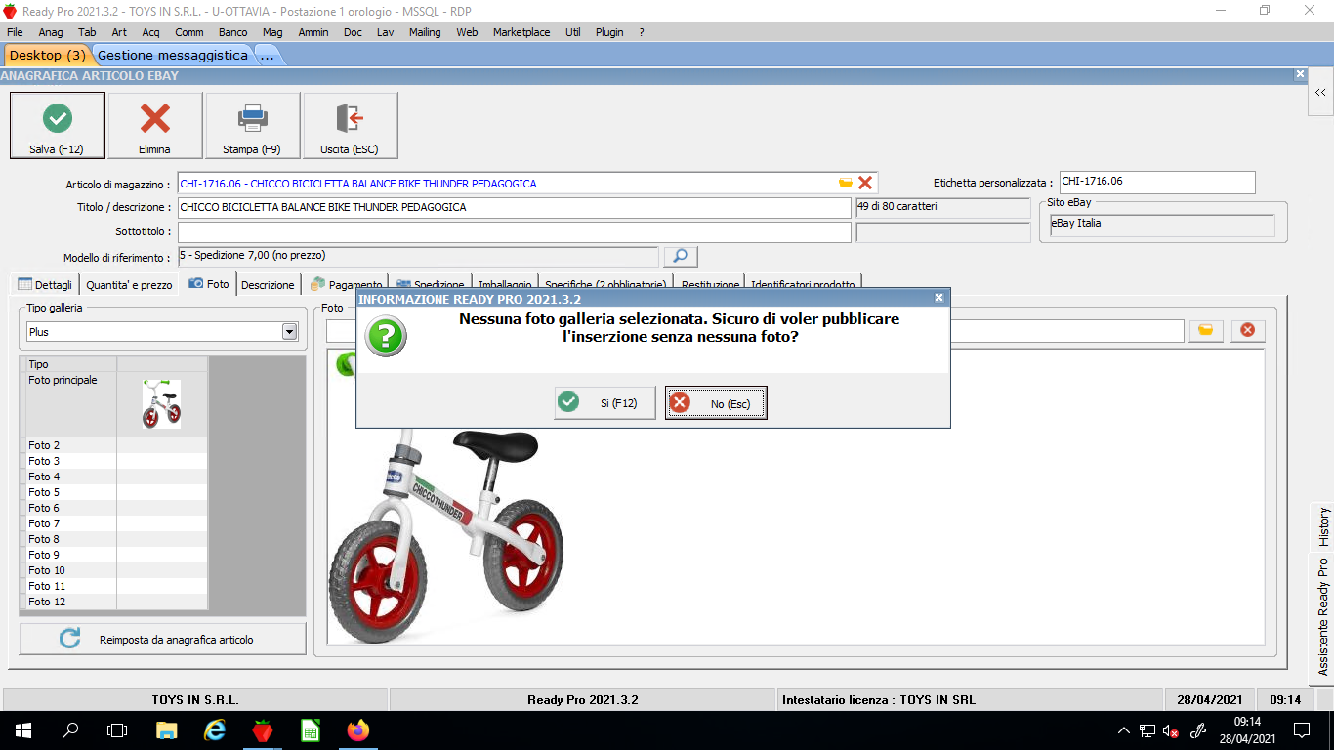Open the Mag menu

click(x=272, y=32)
